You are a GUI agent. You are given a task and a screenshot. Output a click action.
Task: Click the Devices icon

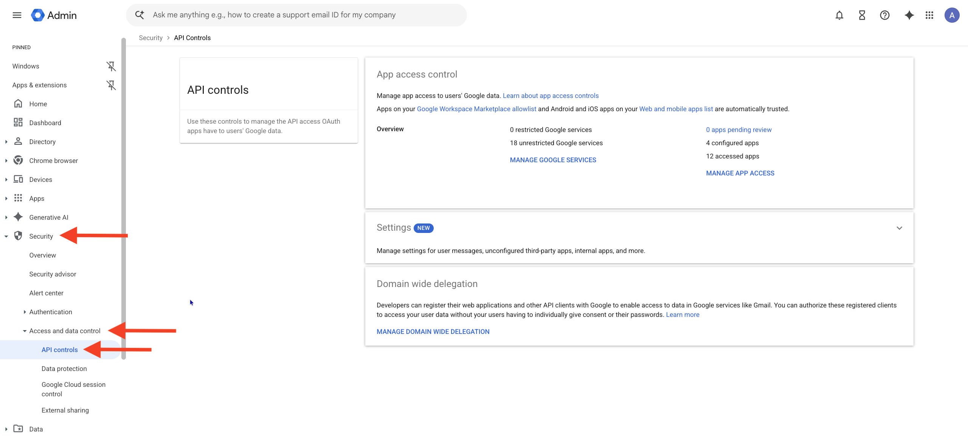[18, 179]
